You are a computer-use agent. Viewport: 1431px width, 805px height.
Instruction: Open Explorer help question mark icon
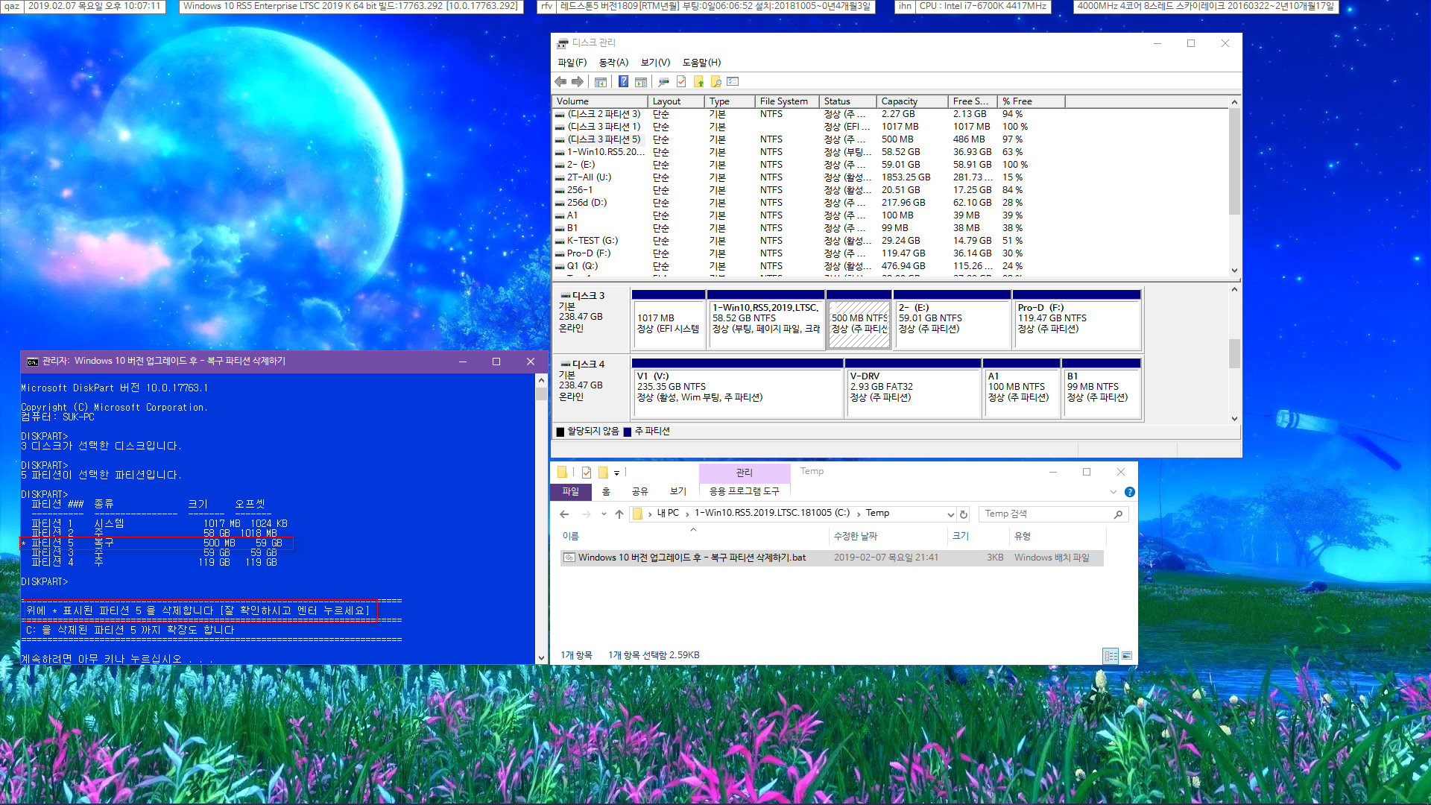tap(1129, 492)
